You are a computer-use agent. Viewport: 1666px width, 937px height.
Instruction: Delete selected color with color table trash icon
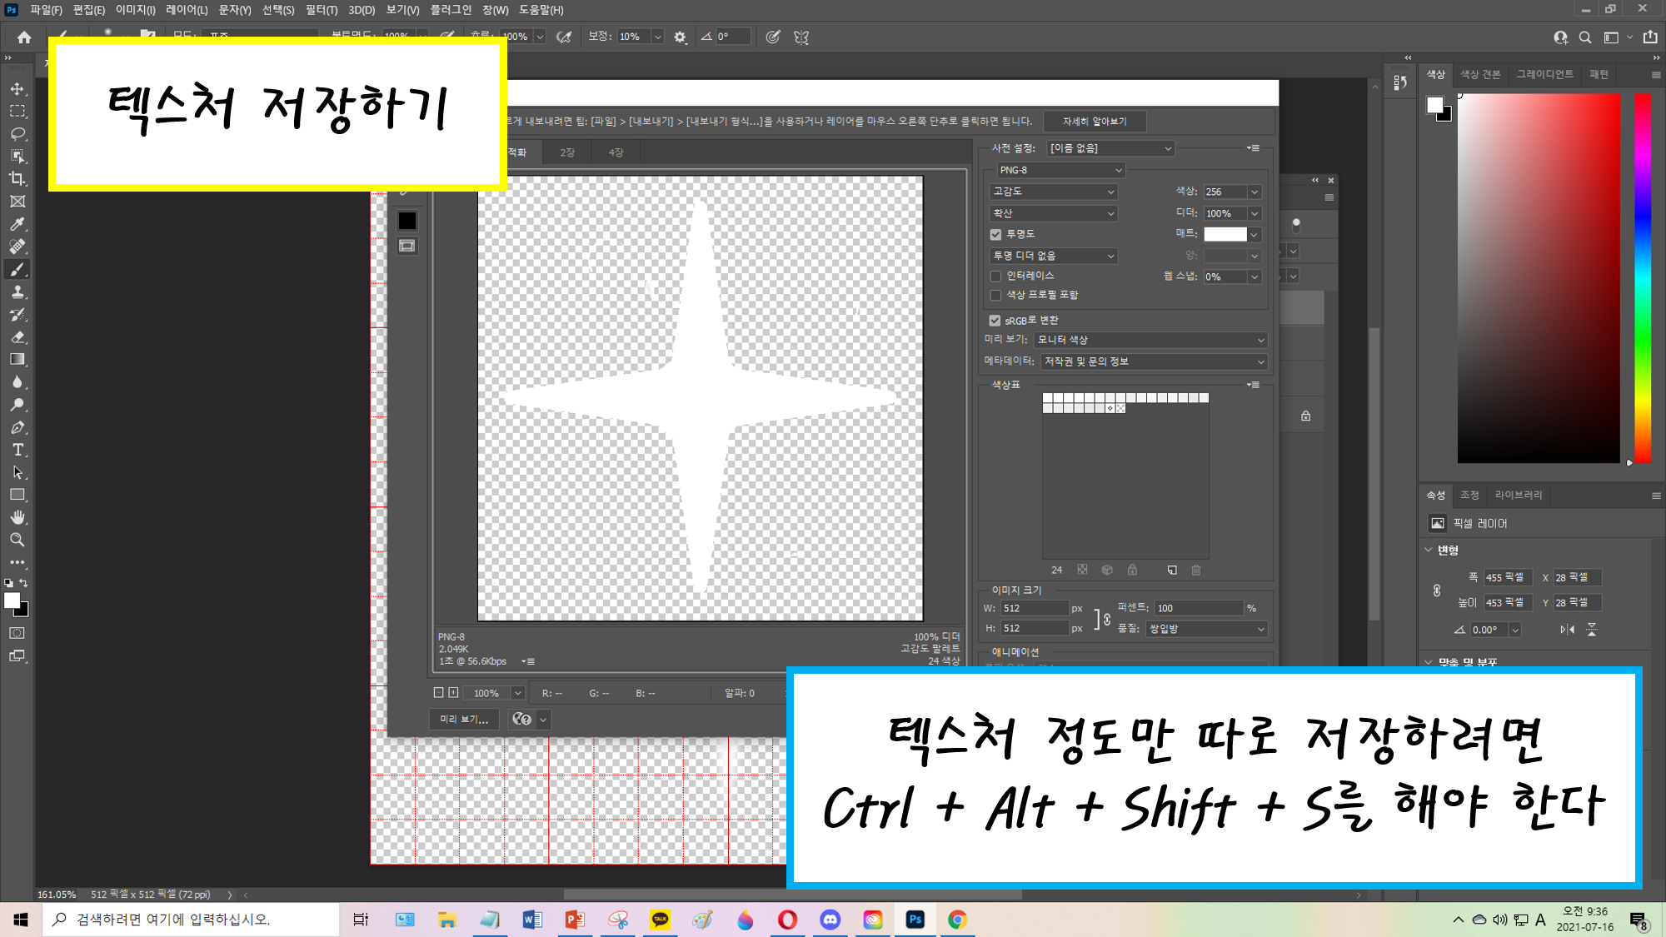(1196, 570)
